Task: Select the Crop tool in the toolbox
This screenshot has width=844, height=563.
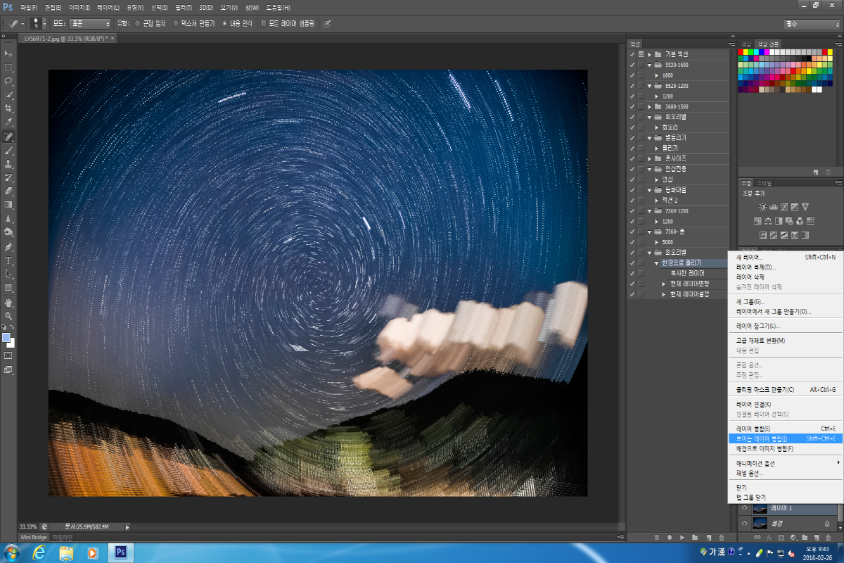Action: click(9, 108)
